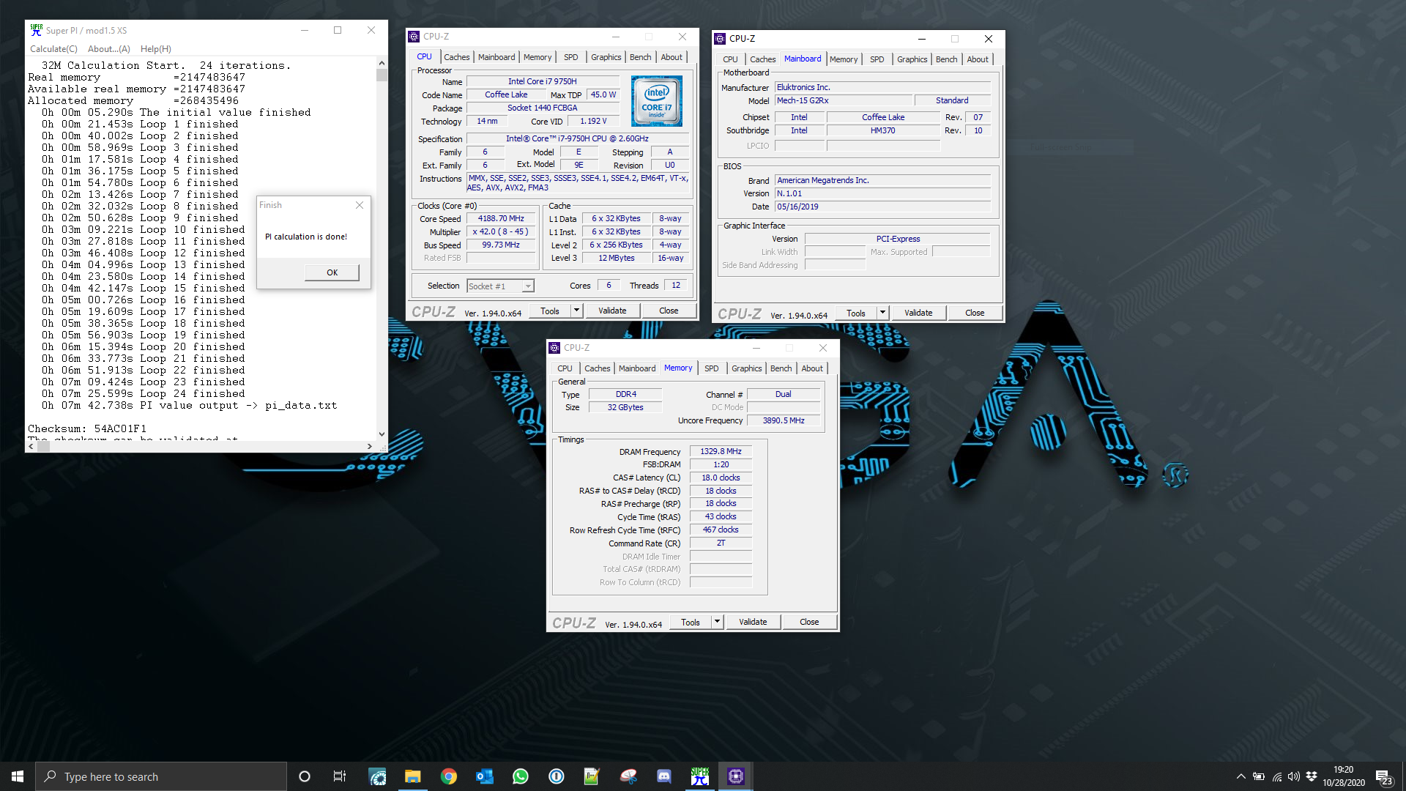Image resolution: width=1406 pixels, height=791 pixels.
Task: Open the About...(A) menu in Super PI
Action: tap(109, 49)
